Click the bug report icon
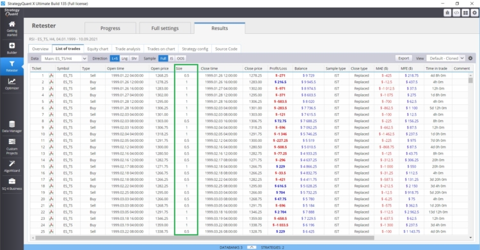Viewport: 480px width, 250px height. tap(447, 13)
